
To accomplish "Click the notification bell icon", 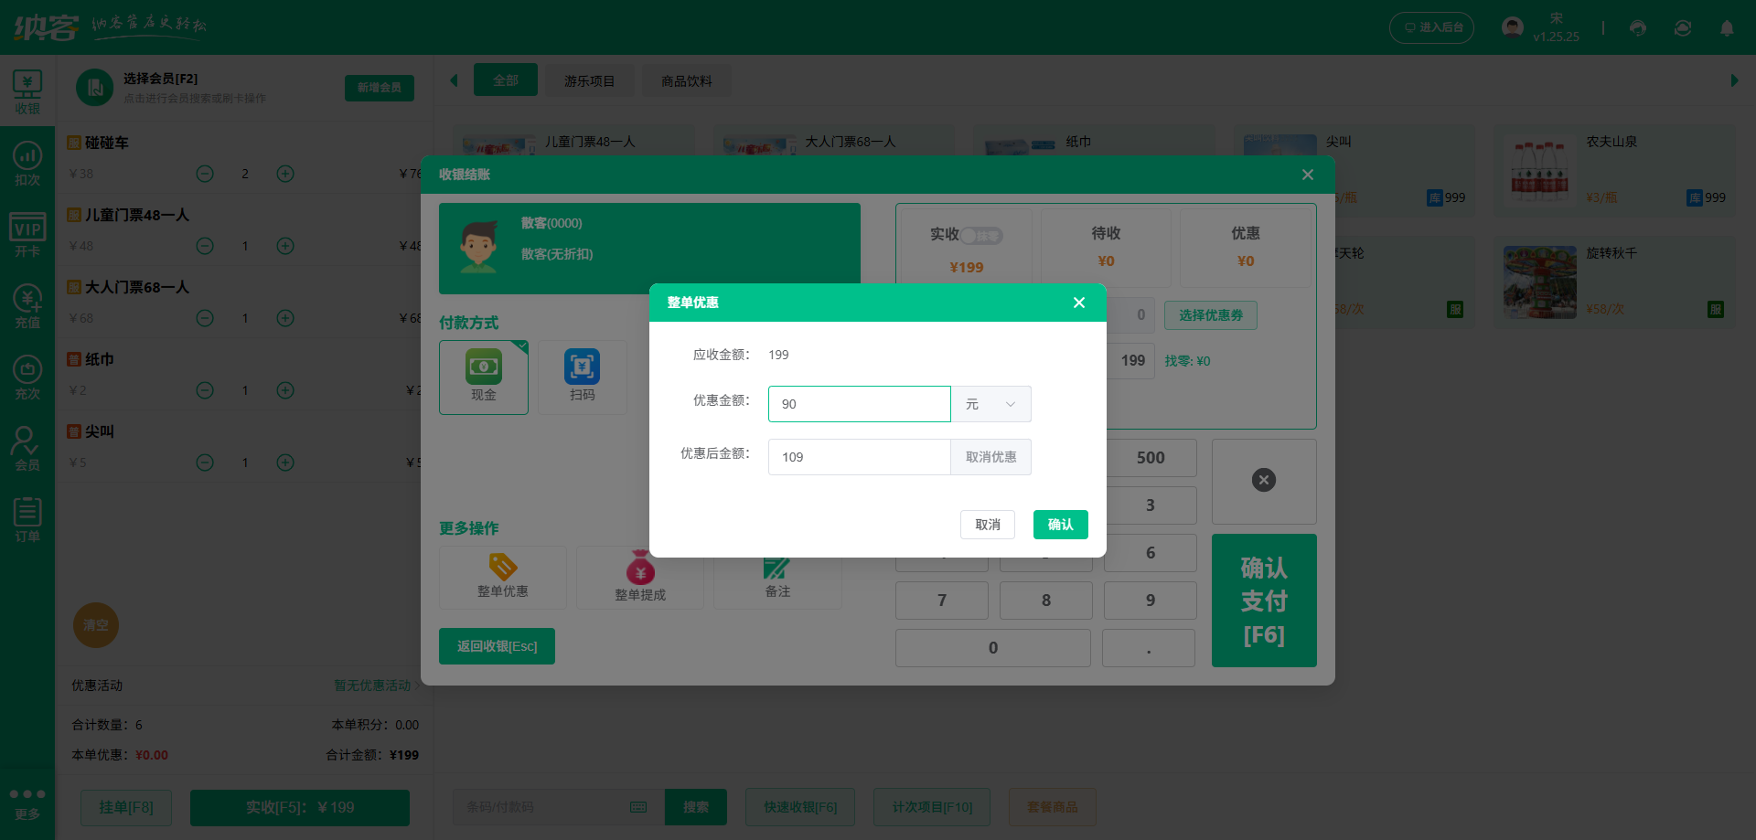I will coord(1727,28).
